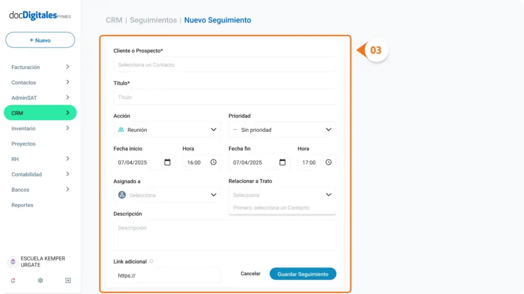
Task: Go to Seguimientos breadcrumb link
Action: coord(154,20)
